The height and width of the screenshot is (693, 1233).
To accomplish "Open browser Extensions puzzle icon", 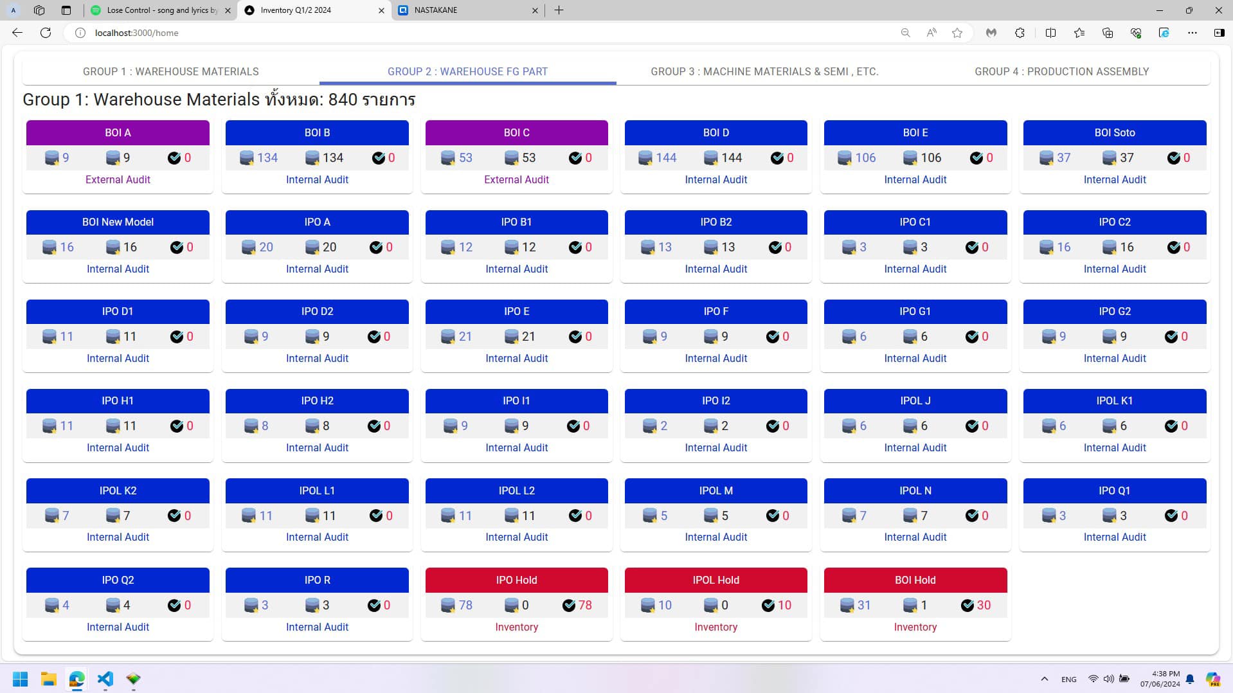I will [1020, 33].
